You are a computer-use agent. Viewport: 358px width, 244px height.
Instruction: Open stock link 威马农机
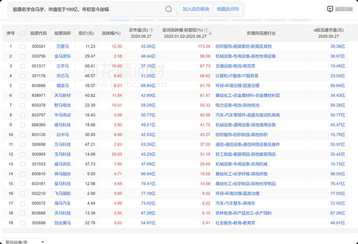[63, 164]
